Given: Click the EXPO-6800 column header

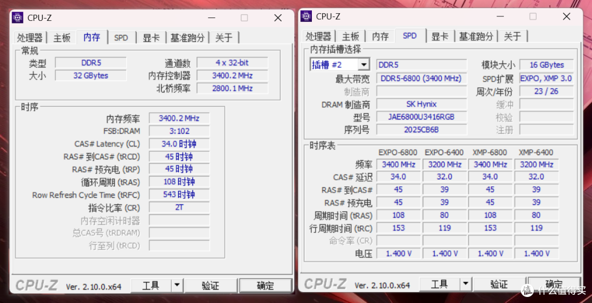Looking at the screenshot, I should click(x=398, y=152).
